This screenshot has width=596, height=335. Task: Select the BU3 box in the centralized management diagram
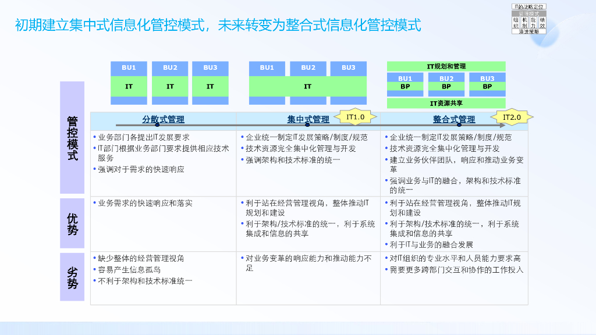click(x=347, y=68)
